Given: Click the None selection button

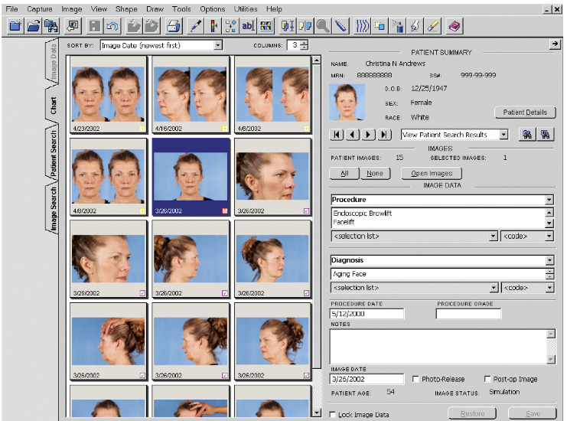Looking at the screenshot, I should 375,173.
